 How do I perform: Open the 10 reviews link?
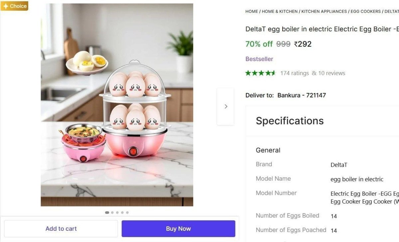pyautogui.click(x=332, y=73)
